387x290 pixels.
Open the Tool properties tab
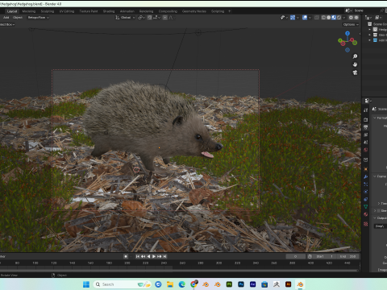point(365,110)
